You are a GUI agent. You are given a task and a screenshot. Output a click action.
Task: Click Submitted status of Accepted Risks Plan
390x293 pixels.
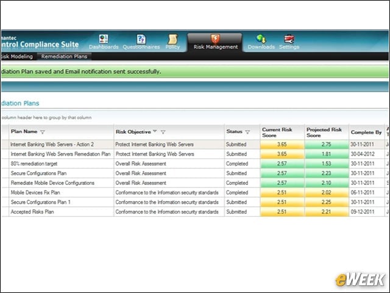pyautogui.click(x=236, y=212)
